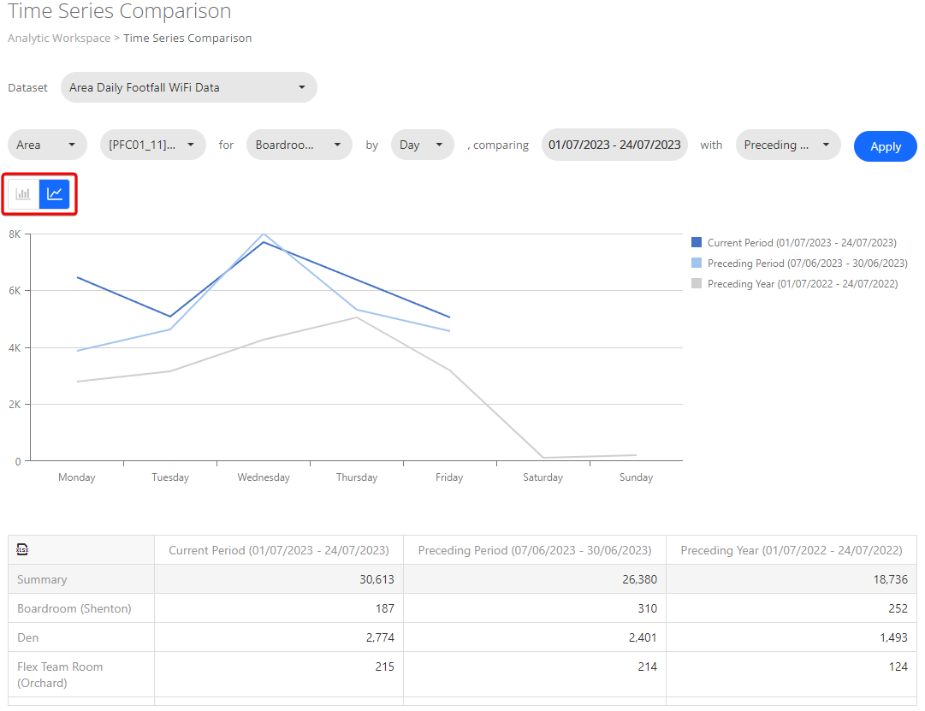The height and width of the screenshot is (711, 925).
Task: Open the Dataset dropdown
Action: [188, 87]
